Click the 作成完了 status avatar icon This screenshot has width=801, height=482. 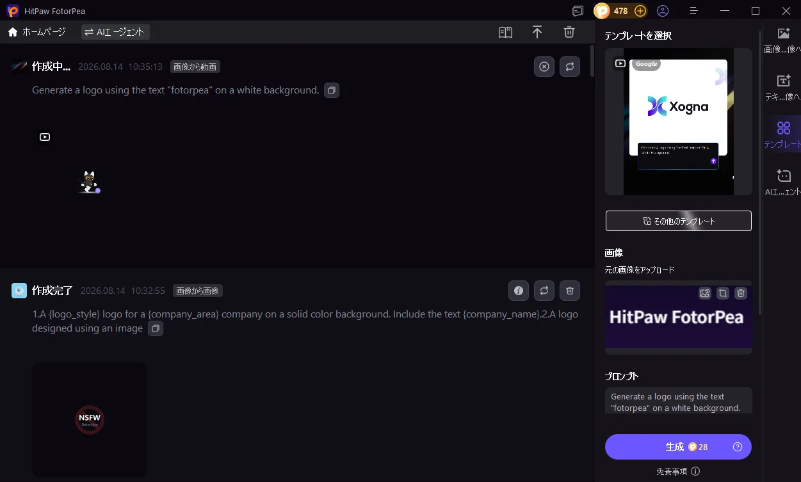click(x=19, y=291)
